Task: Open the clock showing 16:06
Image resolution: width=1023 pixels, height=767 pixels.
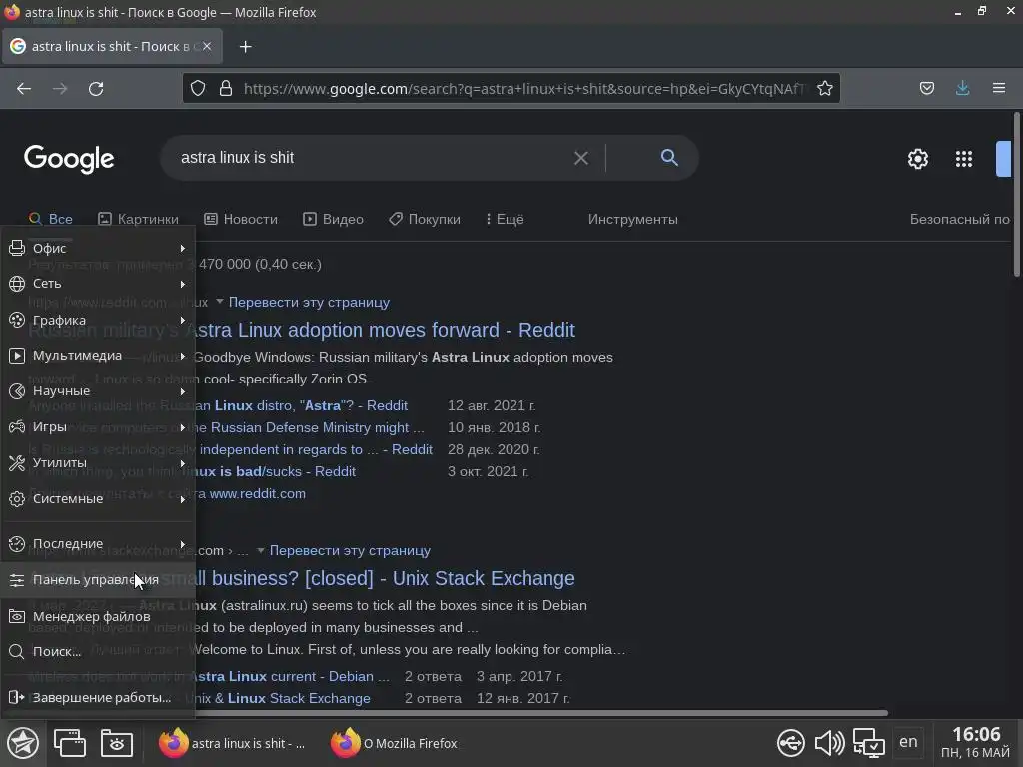Action: (976, 743)
